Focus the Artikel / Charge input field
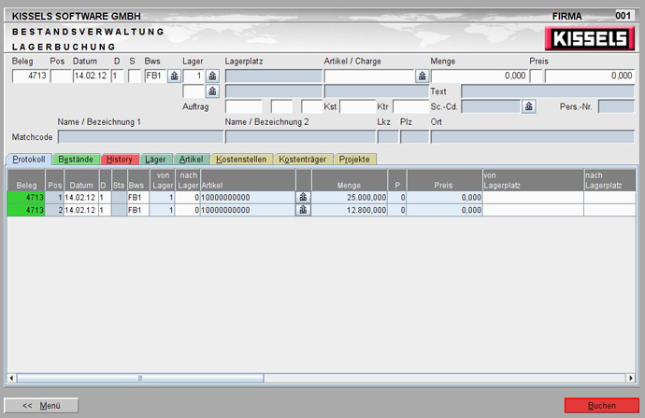The width and height of the screenshot is (645, 418). click(369, 76)
